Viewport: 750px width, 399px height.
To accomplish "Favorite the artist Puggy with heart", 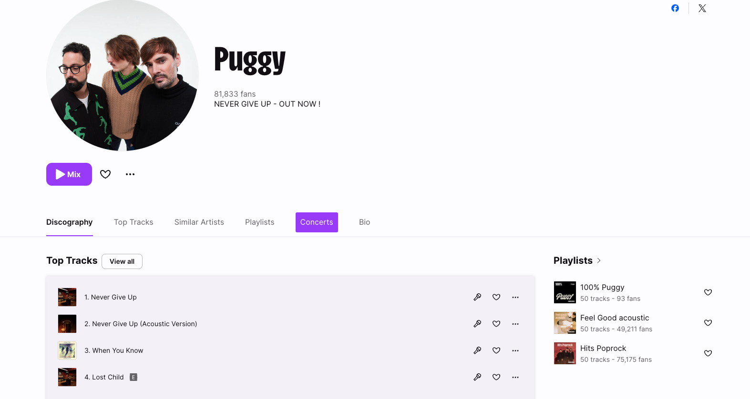I will [105, 174].
